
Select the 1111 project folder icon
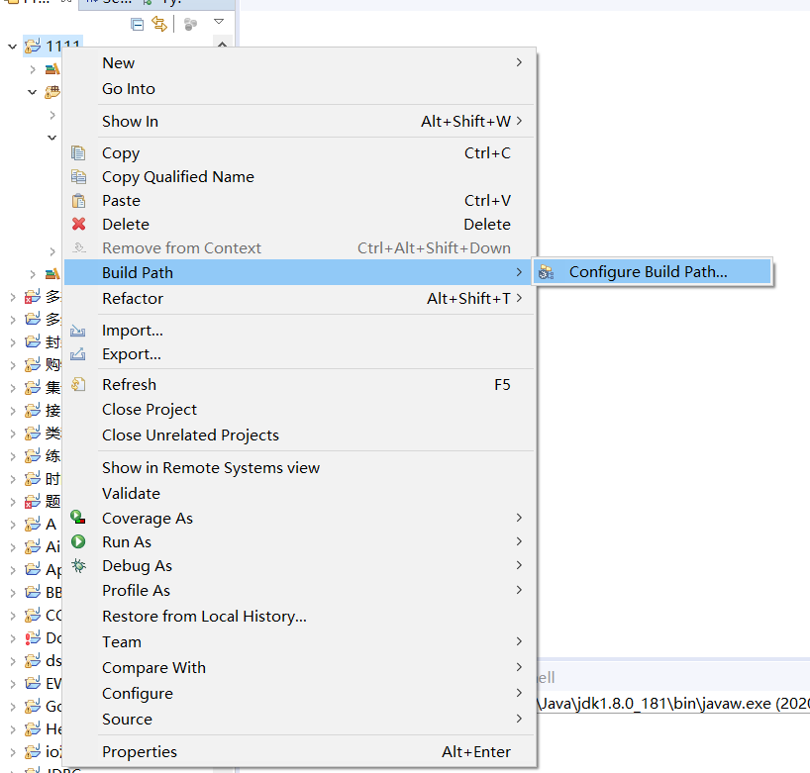click(33, 46)
